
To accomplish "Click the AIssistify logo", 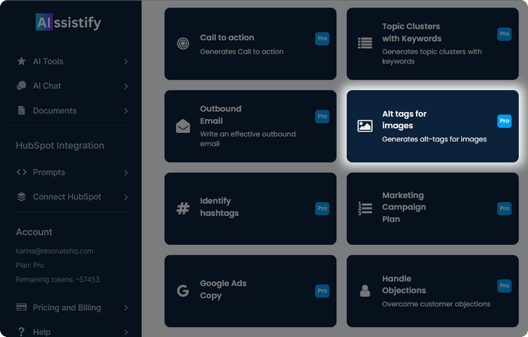I will coord(68,23).
